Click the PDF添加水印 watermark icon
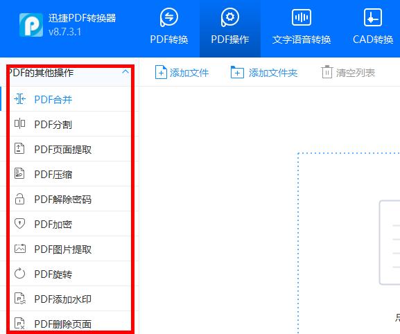This screenshot has width=400, height=334. point(20,298)
